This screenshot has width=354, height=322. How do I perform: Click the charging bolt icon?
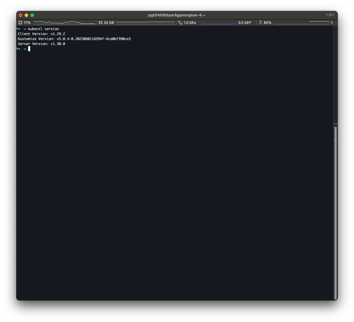(332, 23)
